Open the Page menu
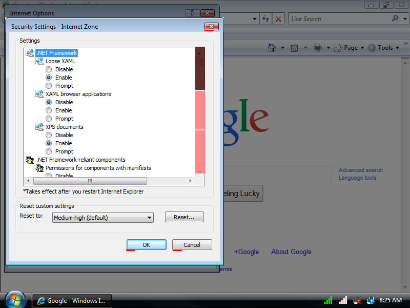This screenshot has height=308, width=410. click(x=351, y=48)
